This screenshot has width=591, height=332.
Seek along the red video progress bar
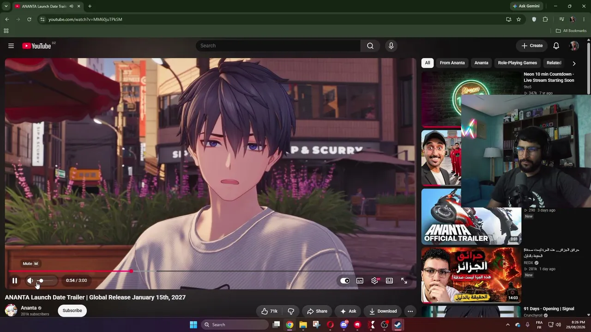(x=211, y=271)
